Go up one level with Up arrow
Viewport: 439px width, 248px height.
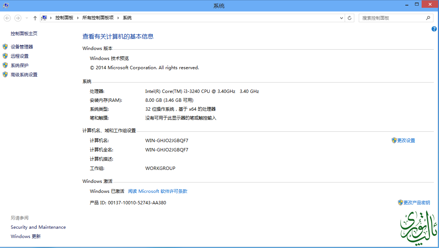click(35, 18)
